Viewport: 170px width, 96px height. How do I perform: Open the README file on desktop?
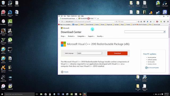click(x=17, y=3)
